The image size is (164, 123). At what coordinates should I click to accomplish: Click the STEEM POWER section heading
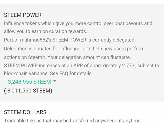[23, 15]
